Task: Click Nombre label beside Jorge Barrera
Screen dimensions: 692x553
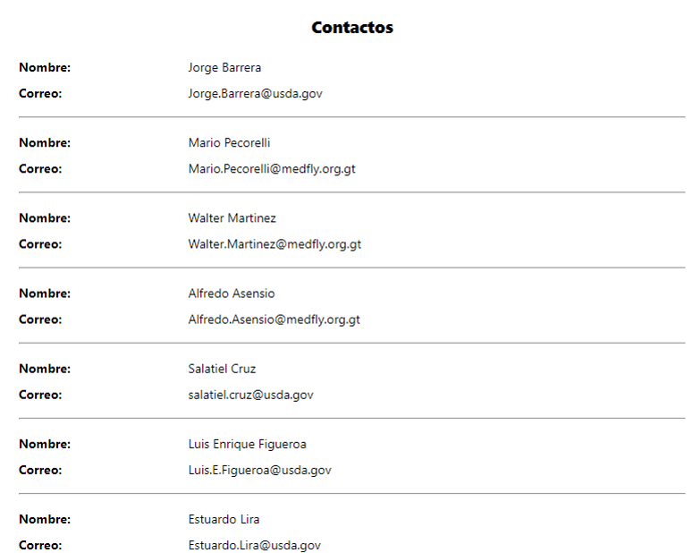Action: tap(45, 67)
